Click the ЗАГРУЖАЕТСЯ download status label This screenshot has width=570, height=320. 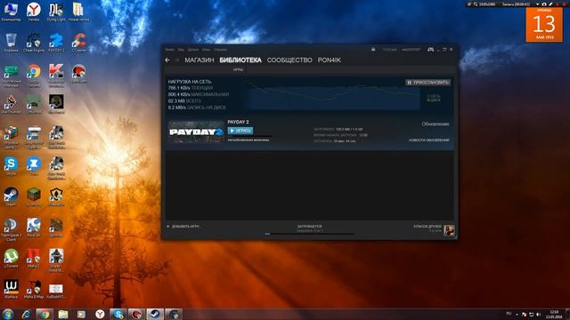pyautogui.click(x=309, y=227)
